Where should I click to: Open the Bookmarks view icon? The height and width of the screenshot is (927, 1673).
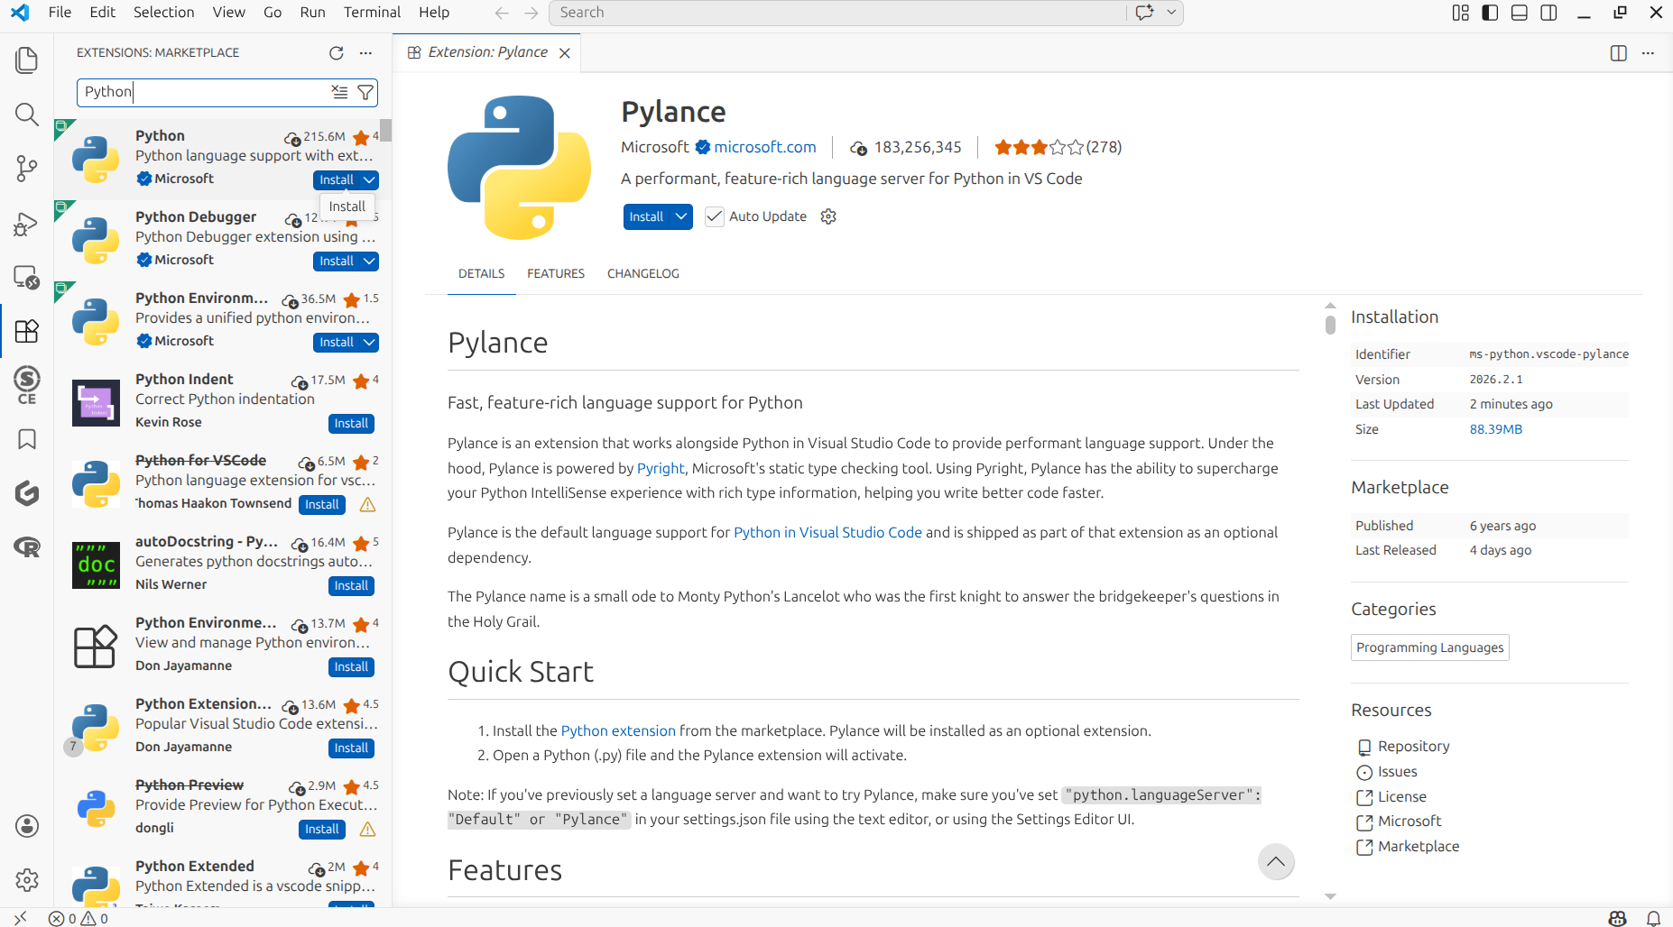pos(27,439)
